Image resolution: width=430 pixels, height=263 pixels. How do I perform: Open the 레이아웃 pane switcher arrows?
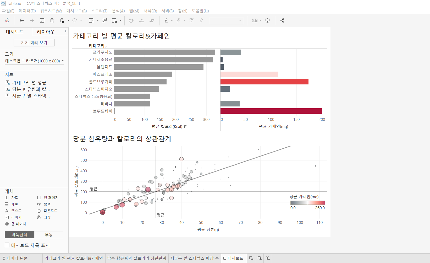(x=65, y=31)
